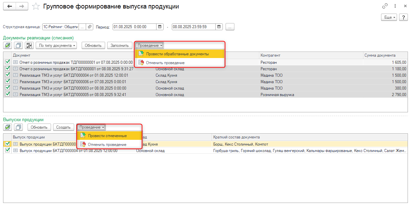Select the lower Основной склад warehouse cell
This screenshot has height=206, width=412.
[174, 150]
